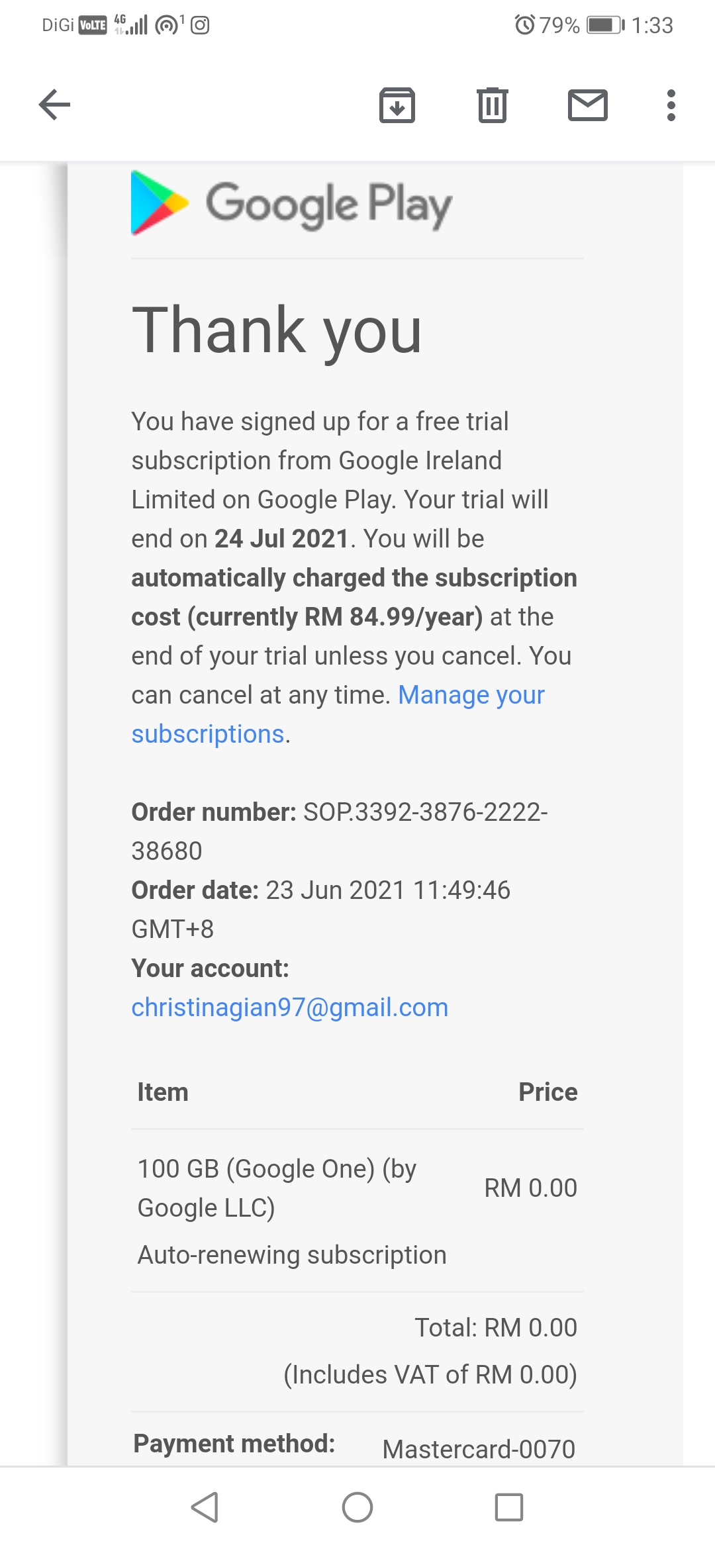This screenshot has height=1549, width=715.
Task: Tap the Thank you heading
Action: click(x=277, y=331)
